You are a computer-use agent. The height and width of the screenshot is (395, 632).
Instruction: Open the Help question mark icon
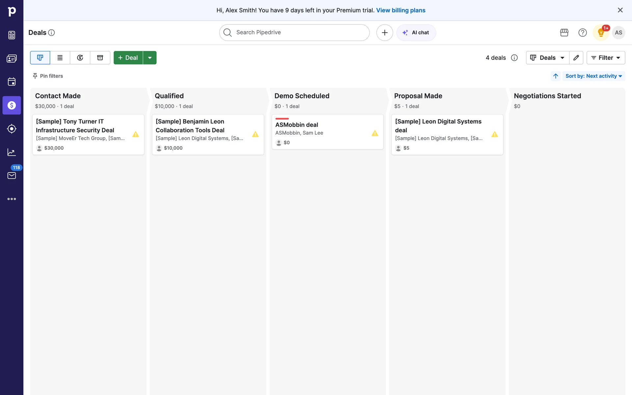[582, 33]
